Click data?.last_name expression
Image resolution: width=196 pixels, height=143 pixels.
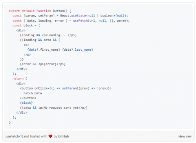77,49
